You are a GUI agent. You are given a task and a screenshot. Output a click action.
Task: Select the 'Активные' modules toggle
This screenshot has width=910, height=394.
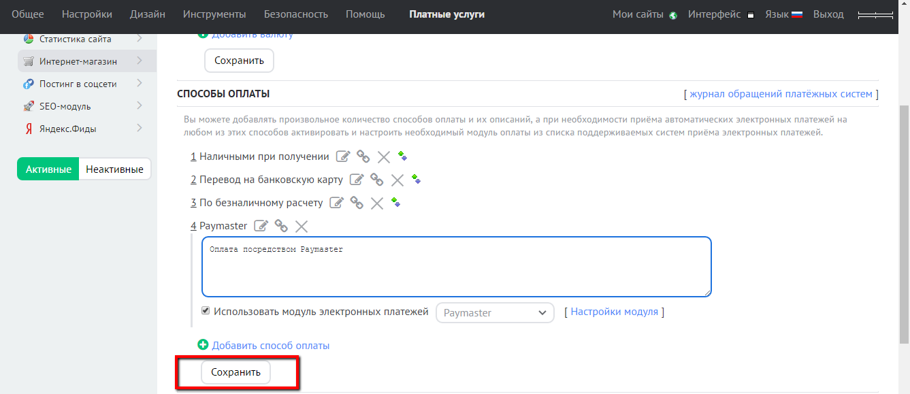48,169
